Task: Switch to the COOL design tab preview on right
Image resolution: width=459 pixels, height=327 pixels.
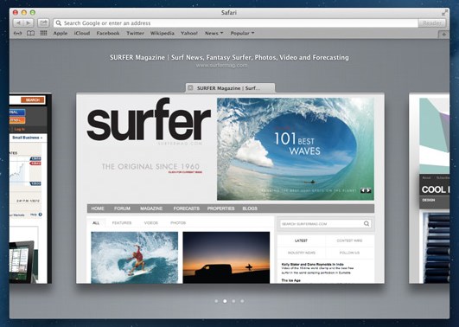Action: [x=429, y=188]
